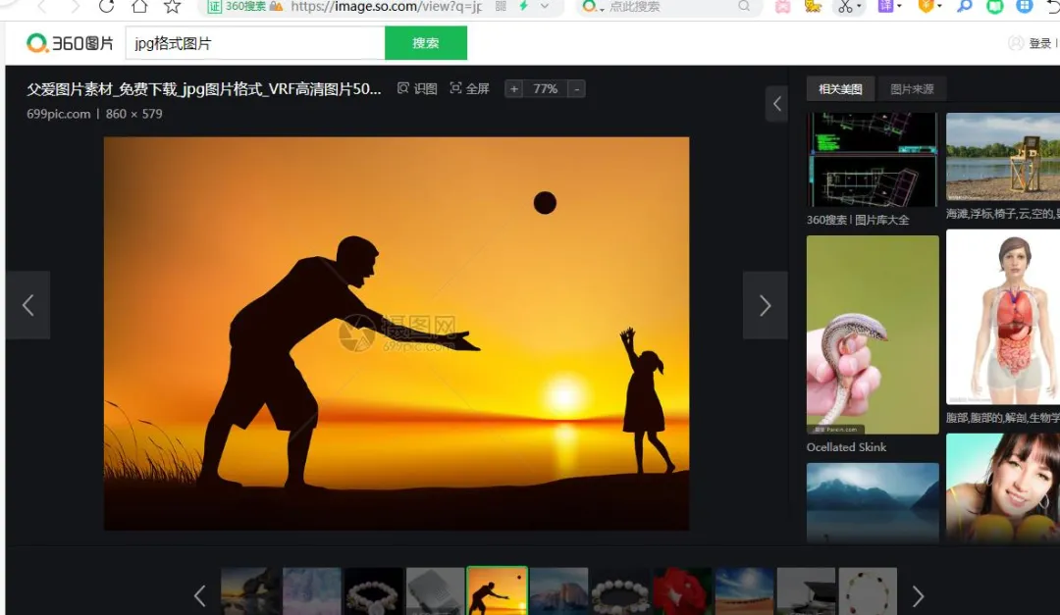Select the Ocellated Skink thumbnail
Screen dimensions: 1060x615
click(873, 334)
